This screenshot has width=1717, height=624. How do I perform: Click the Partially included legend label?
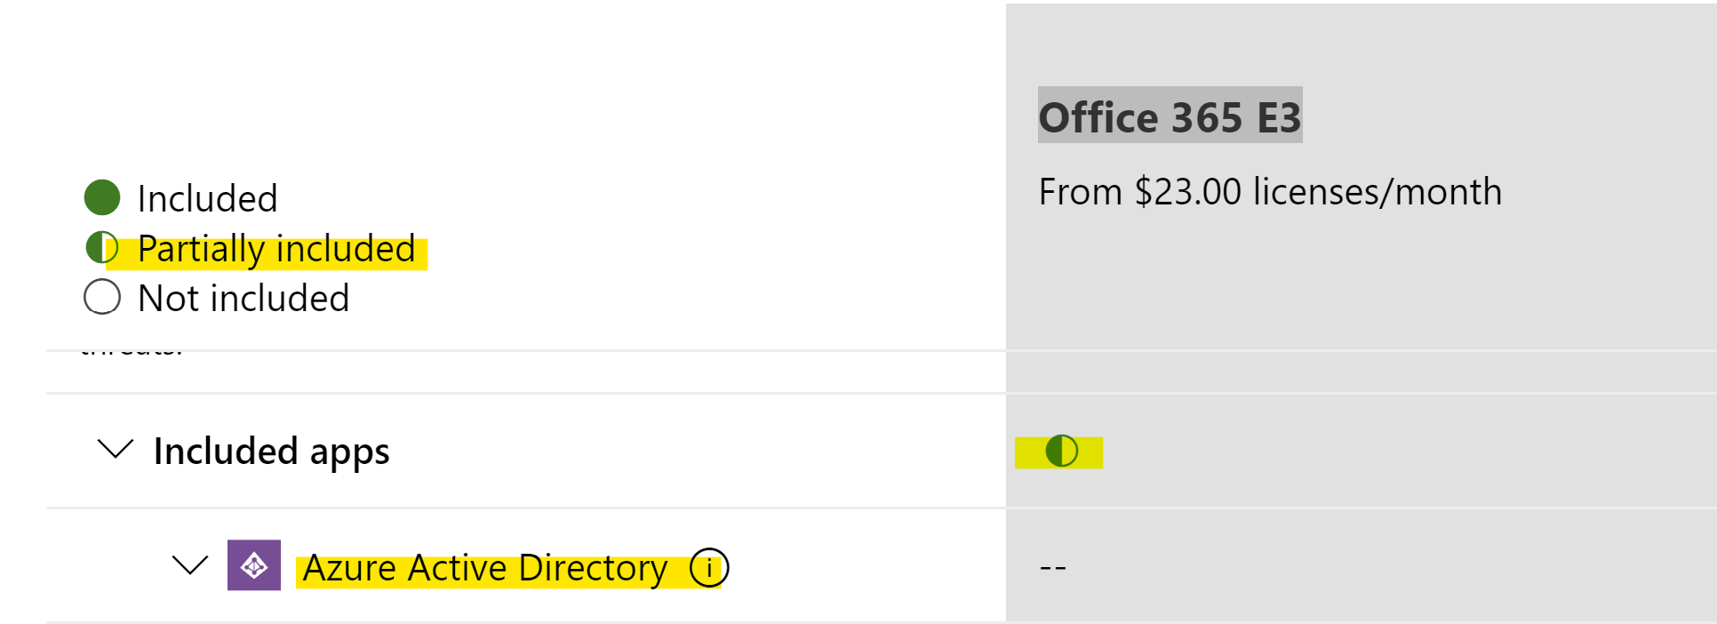(276, 249)
